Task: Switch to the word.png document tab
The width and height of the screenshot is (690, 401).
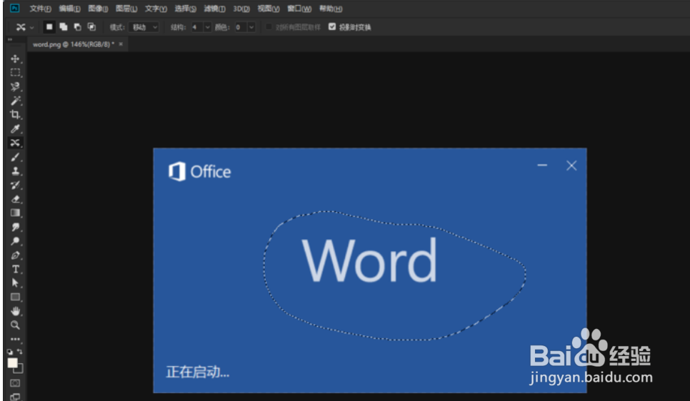Action: pos(73,44)
